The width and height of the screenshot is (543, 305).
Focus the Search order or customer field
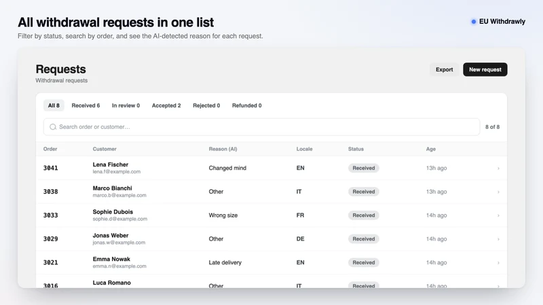(262, 127)
